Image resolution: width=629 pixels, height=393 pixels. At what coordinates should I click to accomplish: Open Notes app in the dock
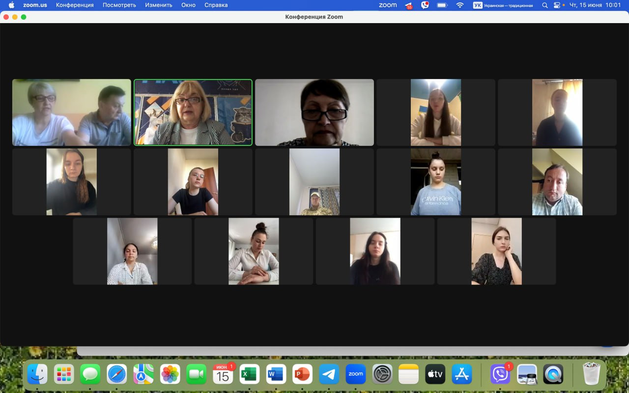409,374
